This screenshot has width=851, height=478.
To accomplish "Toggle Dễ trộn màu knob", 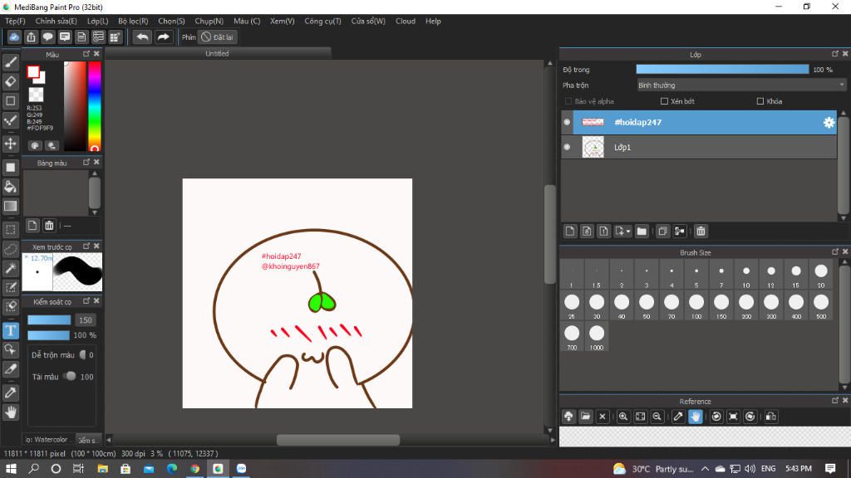I will pyautogui.click(x=83, y=355).
